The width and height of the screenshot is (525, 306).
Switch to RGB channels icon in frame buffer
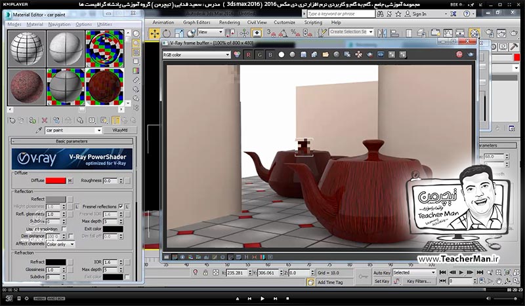tap(237, 54)
